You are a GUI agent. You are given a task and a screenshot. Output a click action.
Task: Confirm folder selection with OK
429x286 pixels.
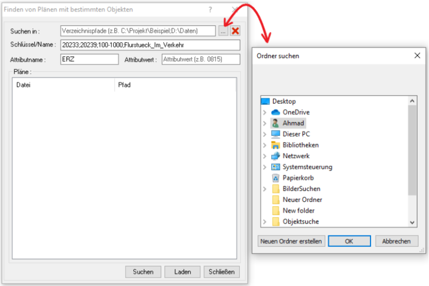(349, 241)
